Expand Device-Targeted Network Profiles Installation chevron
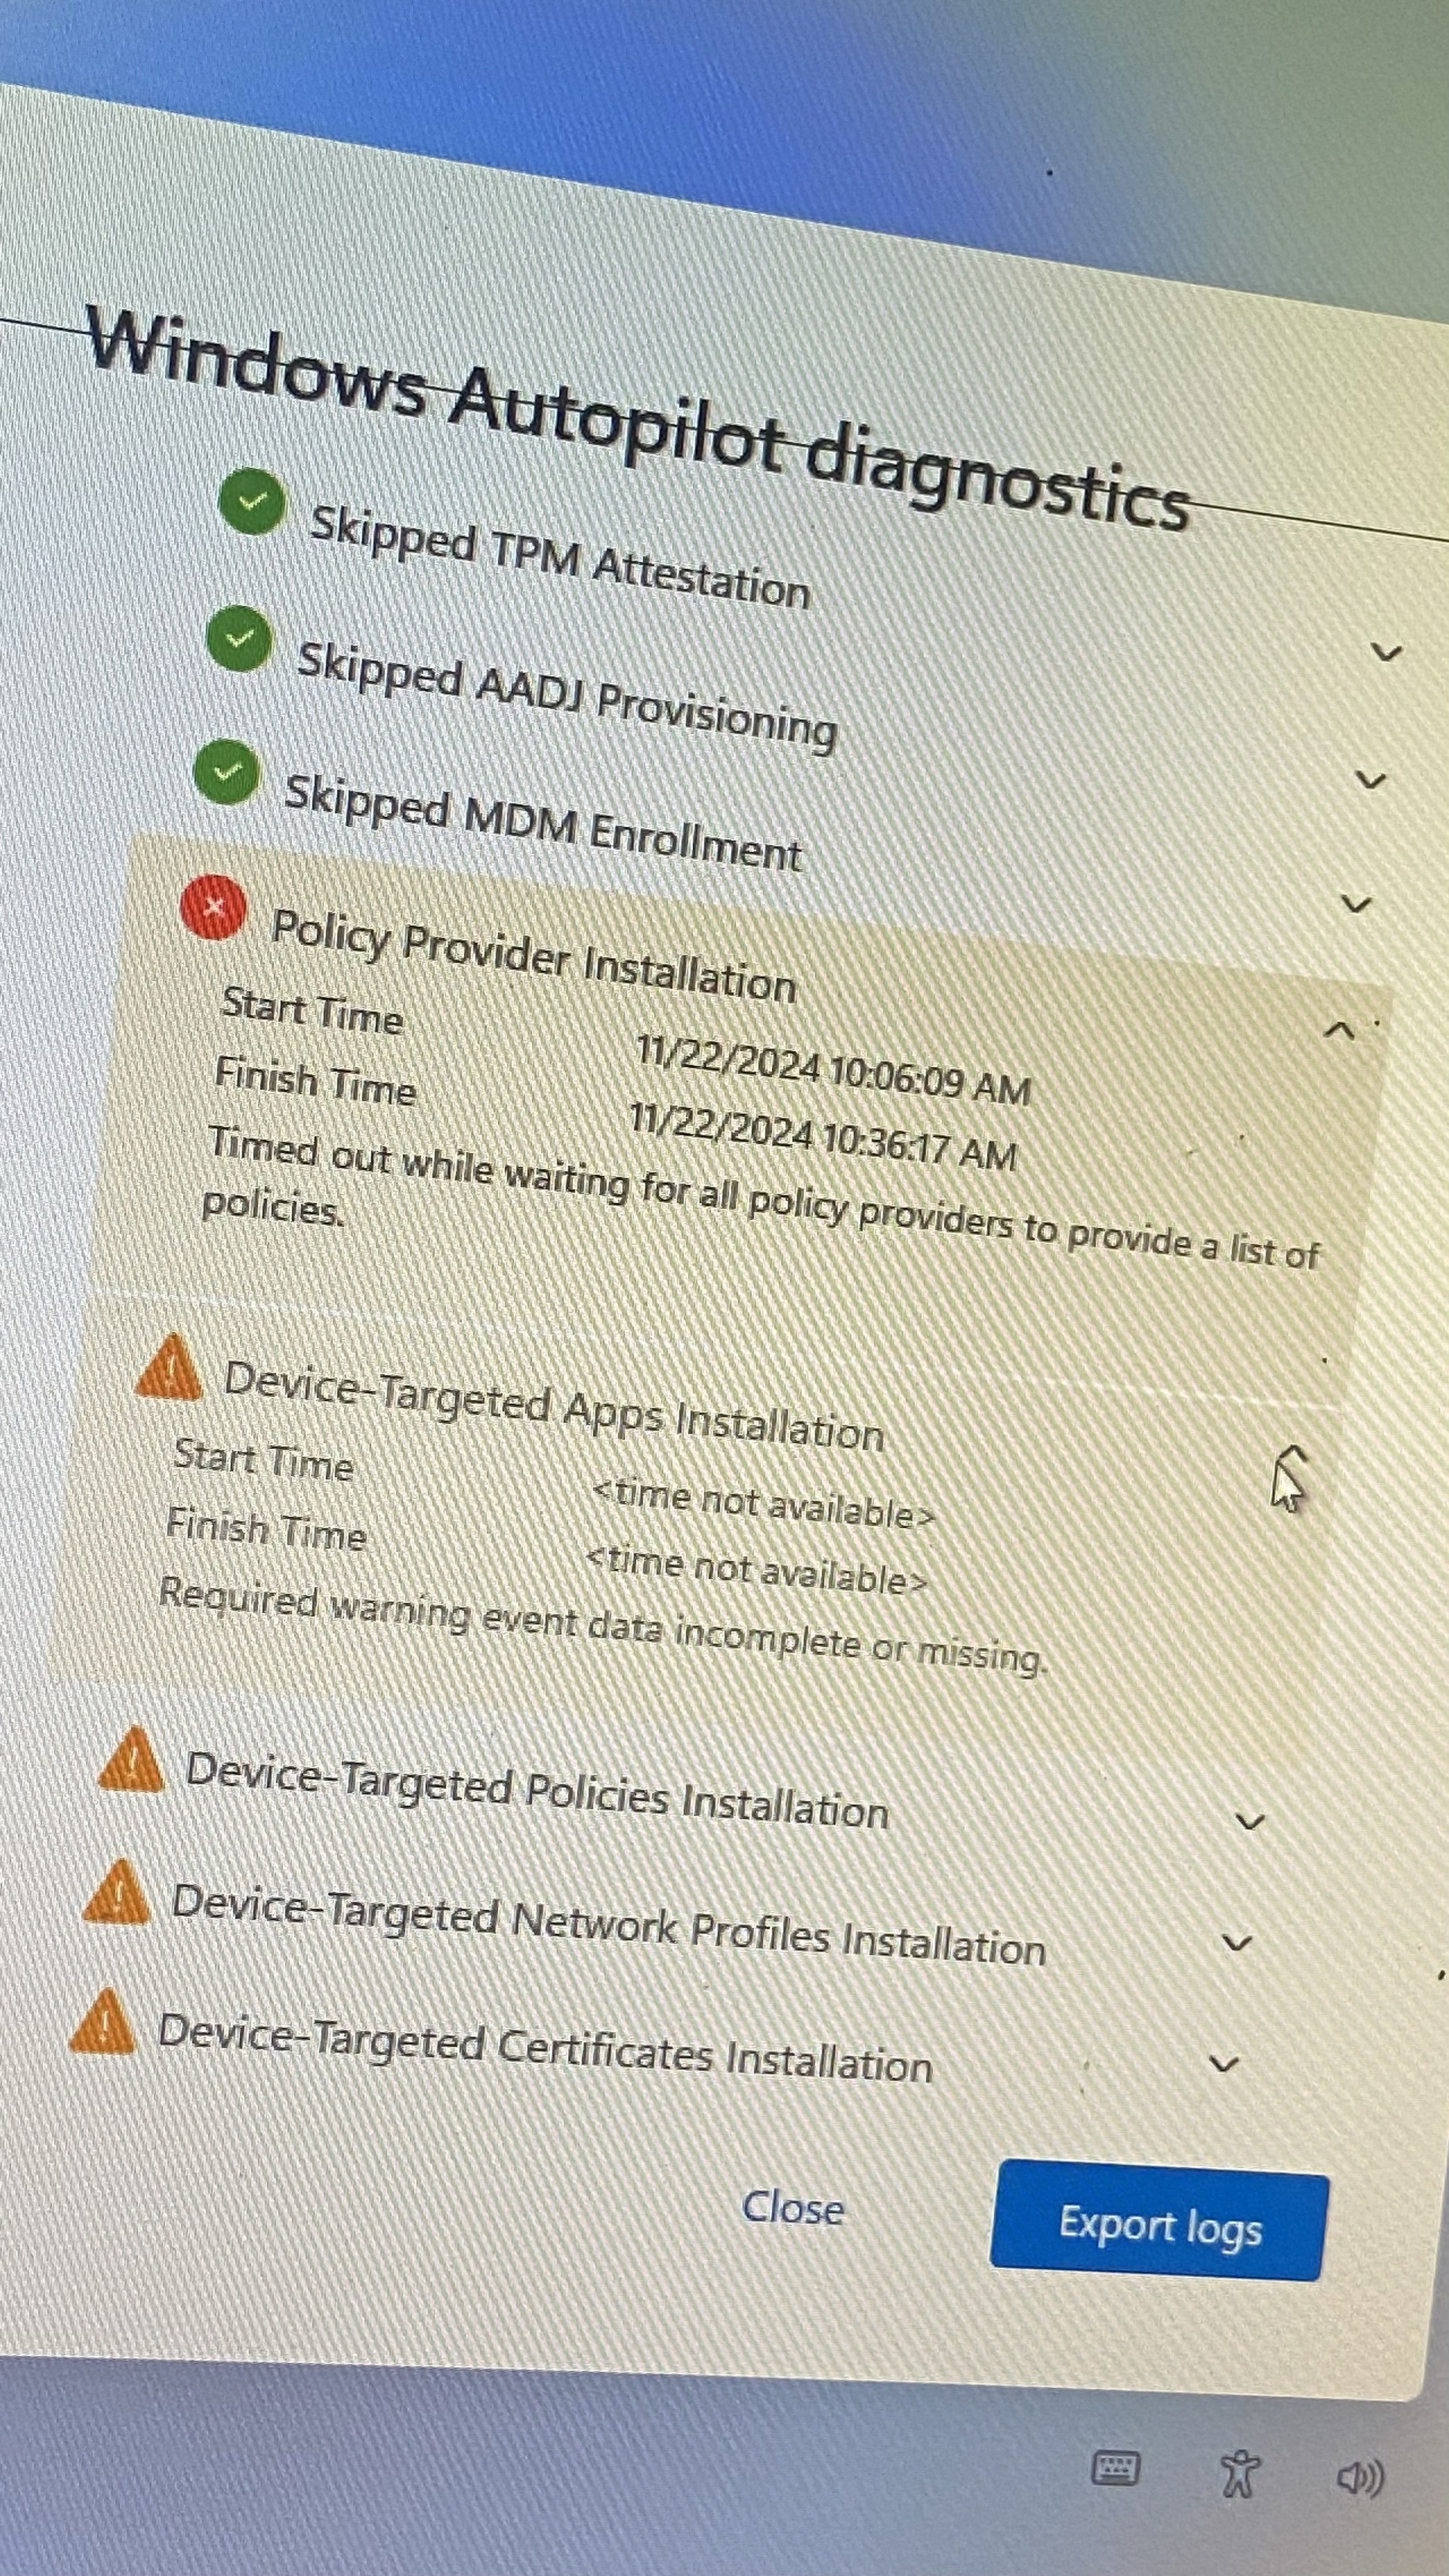 [x=1238, y=1944]
